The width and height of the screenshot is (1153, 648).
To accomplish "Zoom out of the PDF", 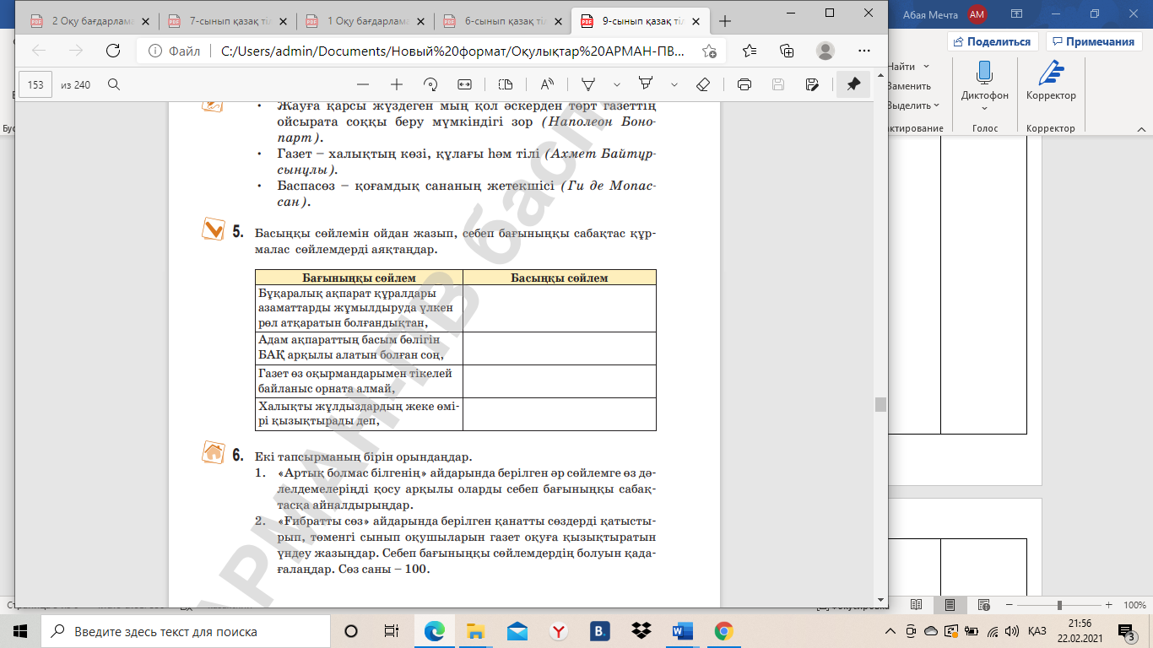I will click(x=363, y=84).
